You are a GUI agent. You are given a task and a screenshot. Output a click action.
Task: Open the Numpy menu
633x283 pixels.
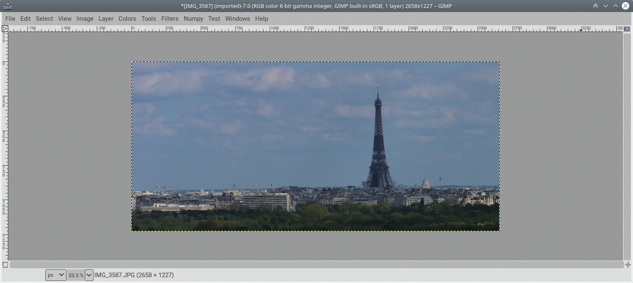[x=193, y=19]
